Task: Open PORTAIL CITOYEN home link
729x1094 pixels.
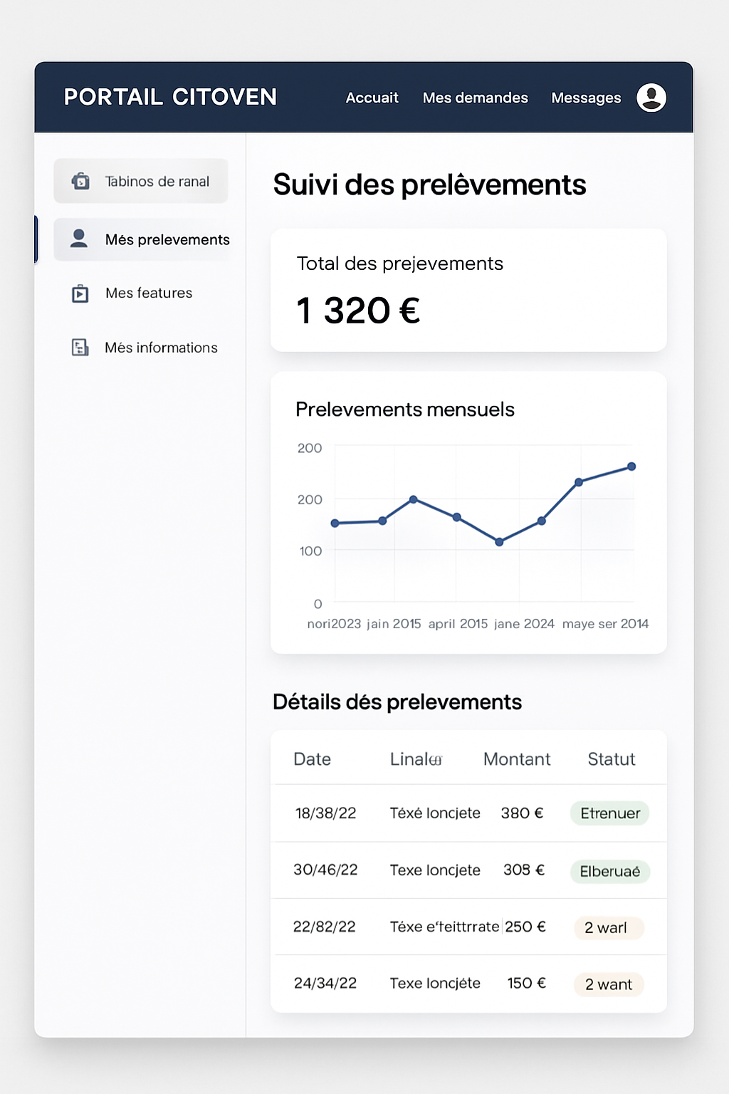Action: tap(171, 97)
